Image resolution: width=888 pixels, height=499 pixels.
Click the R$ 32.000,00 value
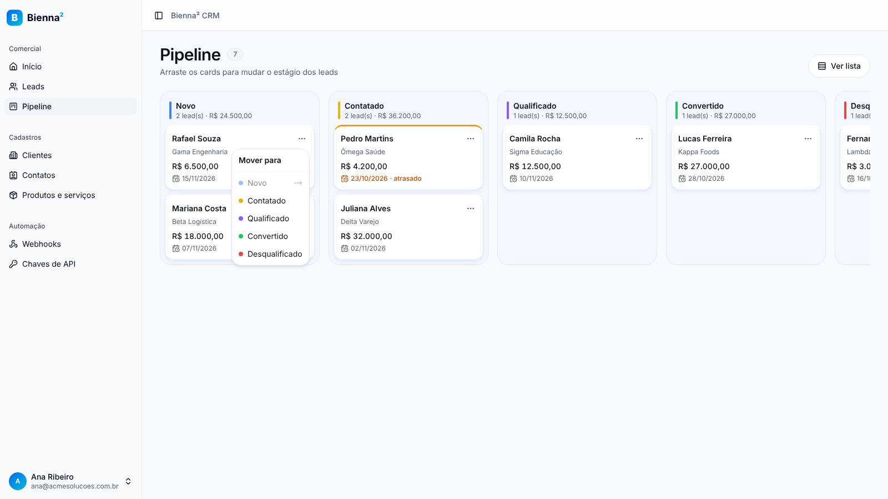click(x=366, y=236)
